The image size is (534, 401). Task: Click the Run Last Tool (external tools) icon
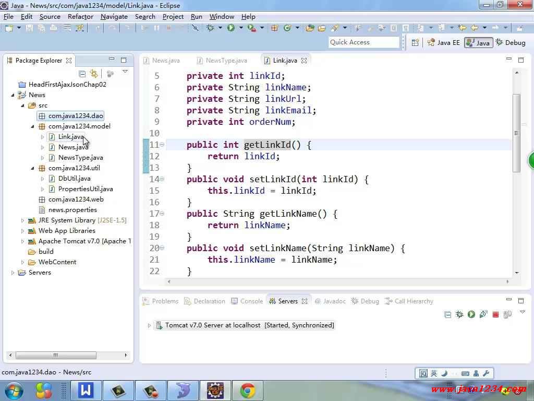252,28
